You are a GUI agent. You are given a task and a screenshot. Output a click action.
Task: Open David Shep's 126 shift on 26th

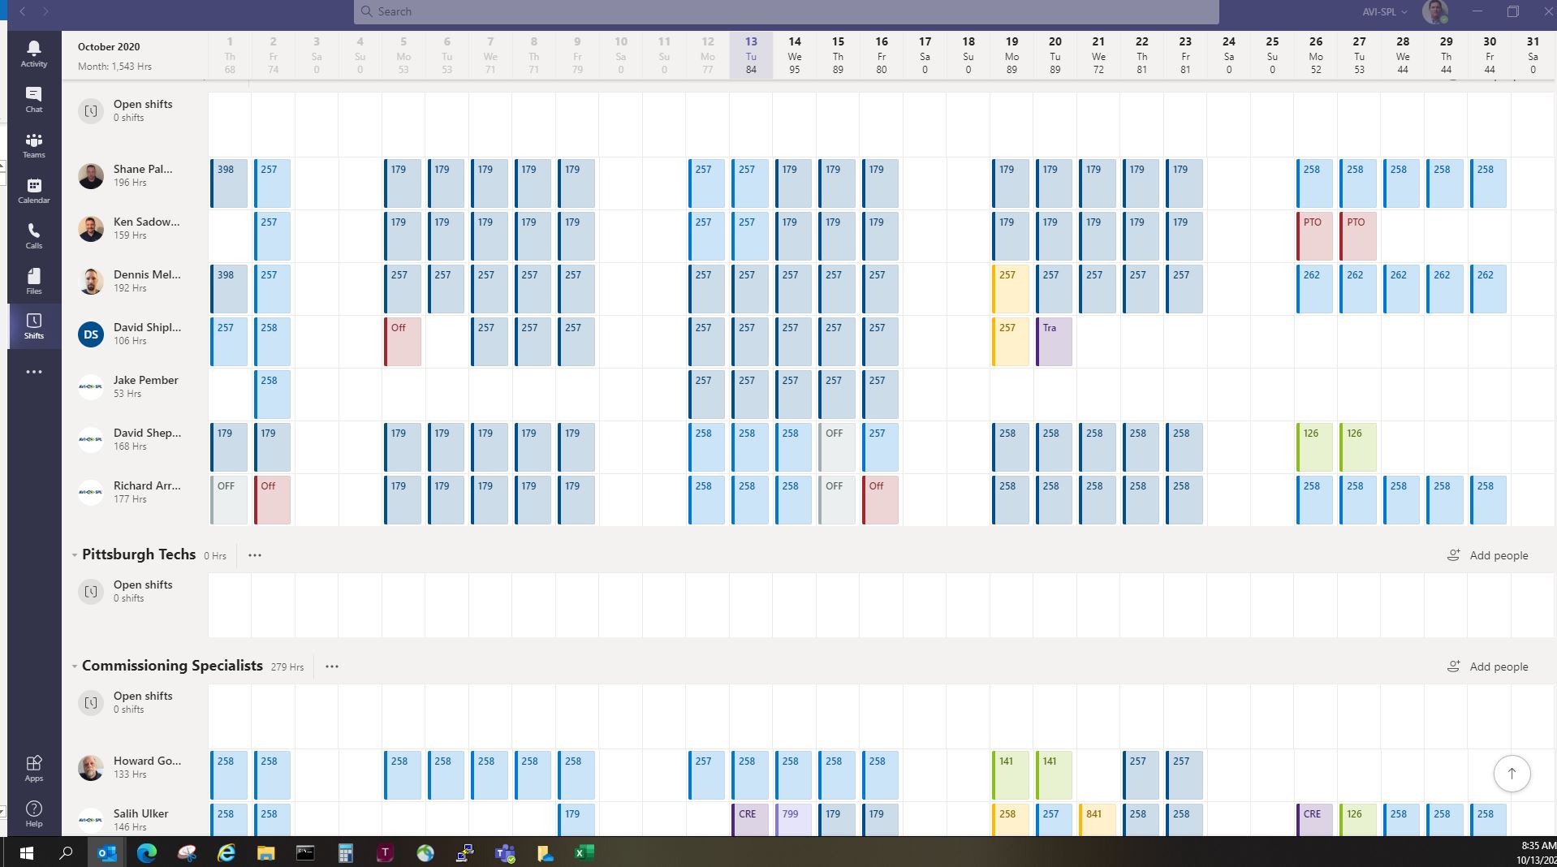[x=1314, y=447]
